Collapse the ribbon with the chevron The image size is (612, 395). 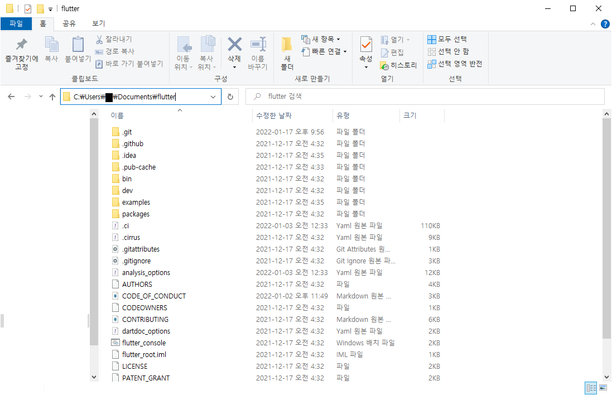593,24
